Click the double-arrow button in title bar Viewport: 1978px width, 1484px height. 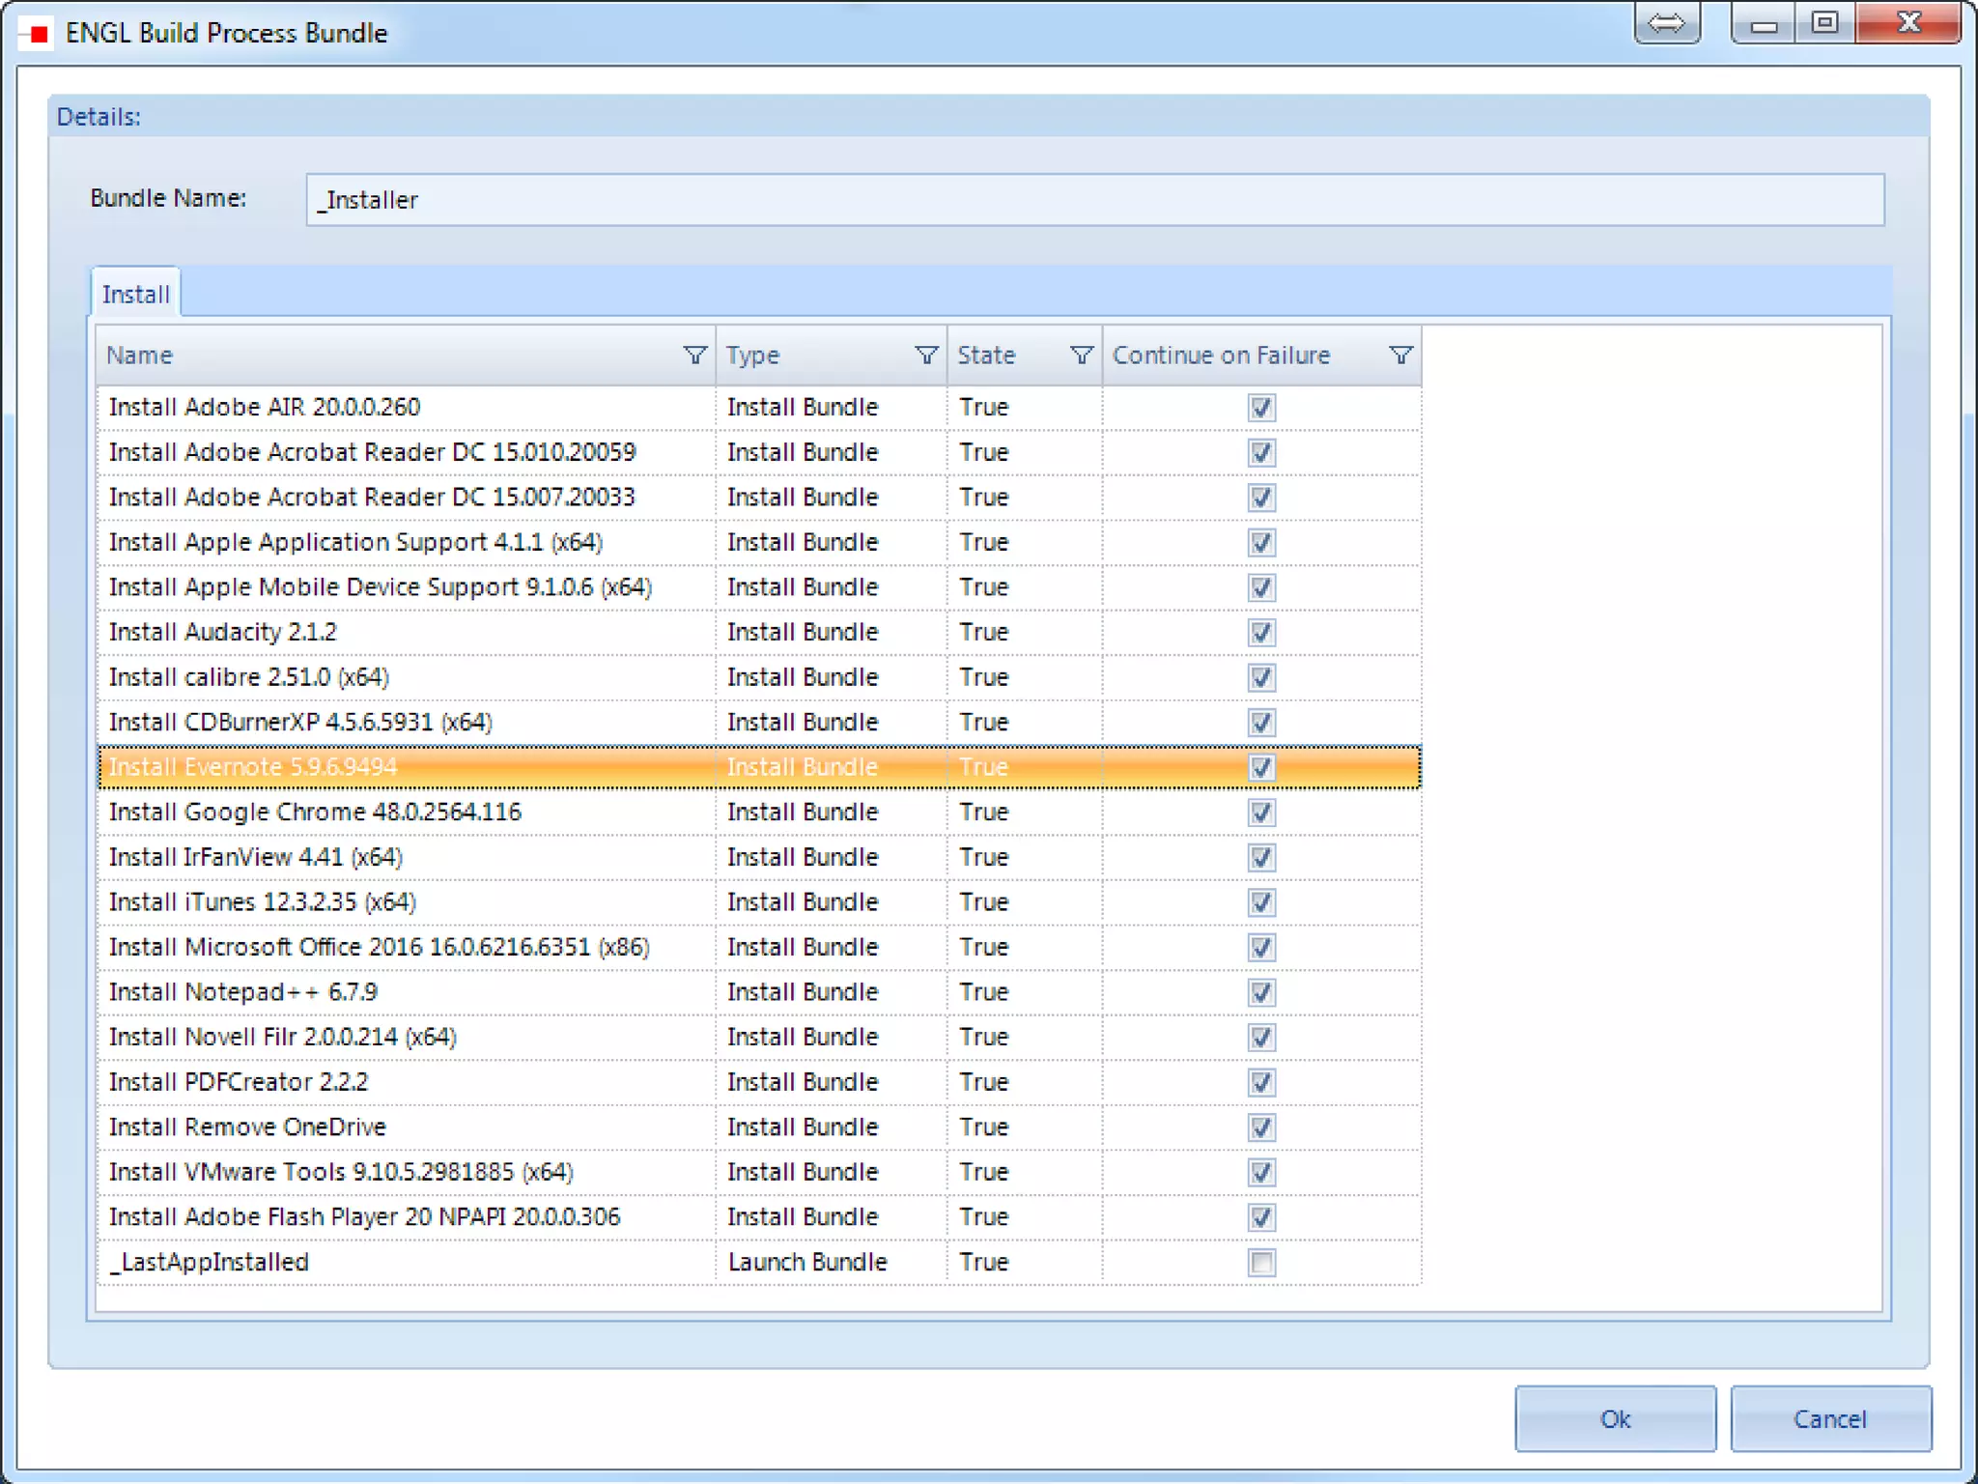coord(1667,23)
